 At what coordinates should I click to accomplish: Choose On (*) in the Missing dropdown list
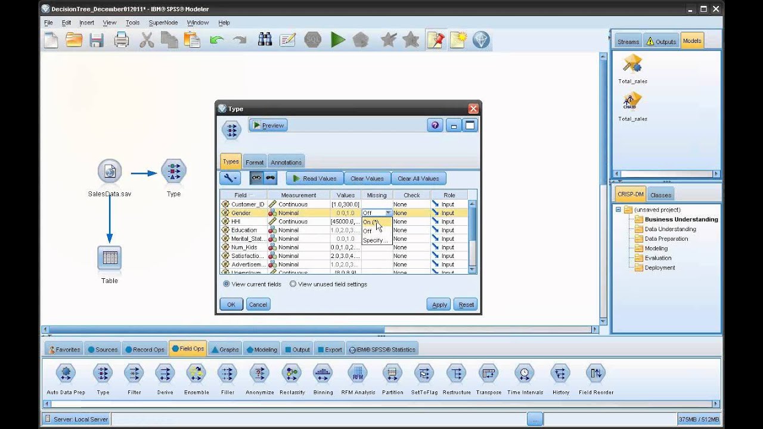pos(377,222)
